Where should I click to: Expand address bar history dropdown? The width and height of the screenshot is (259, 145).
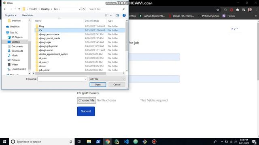(80, 9)
